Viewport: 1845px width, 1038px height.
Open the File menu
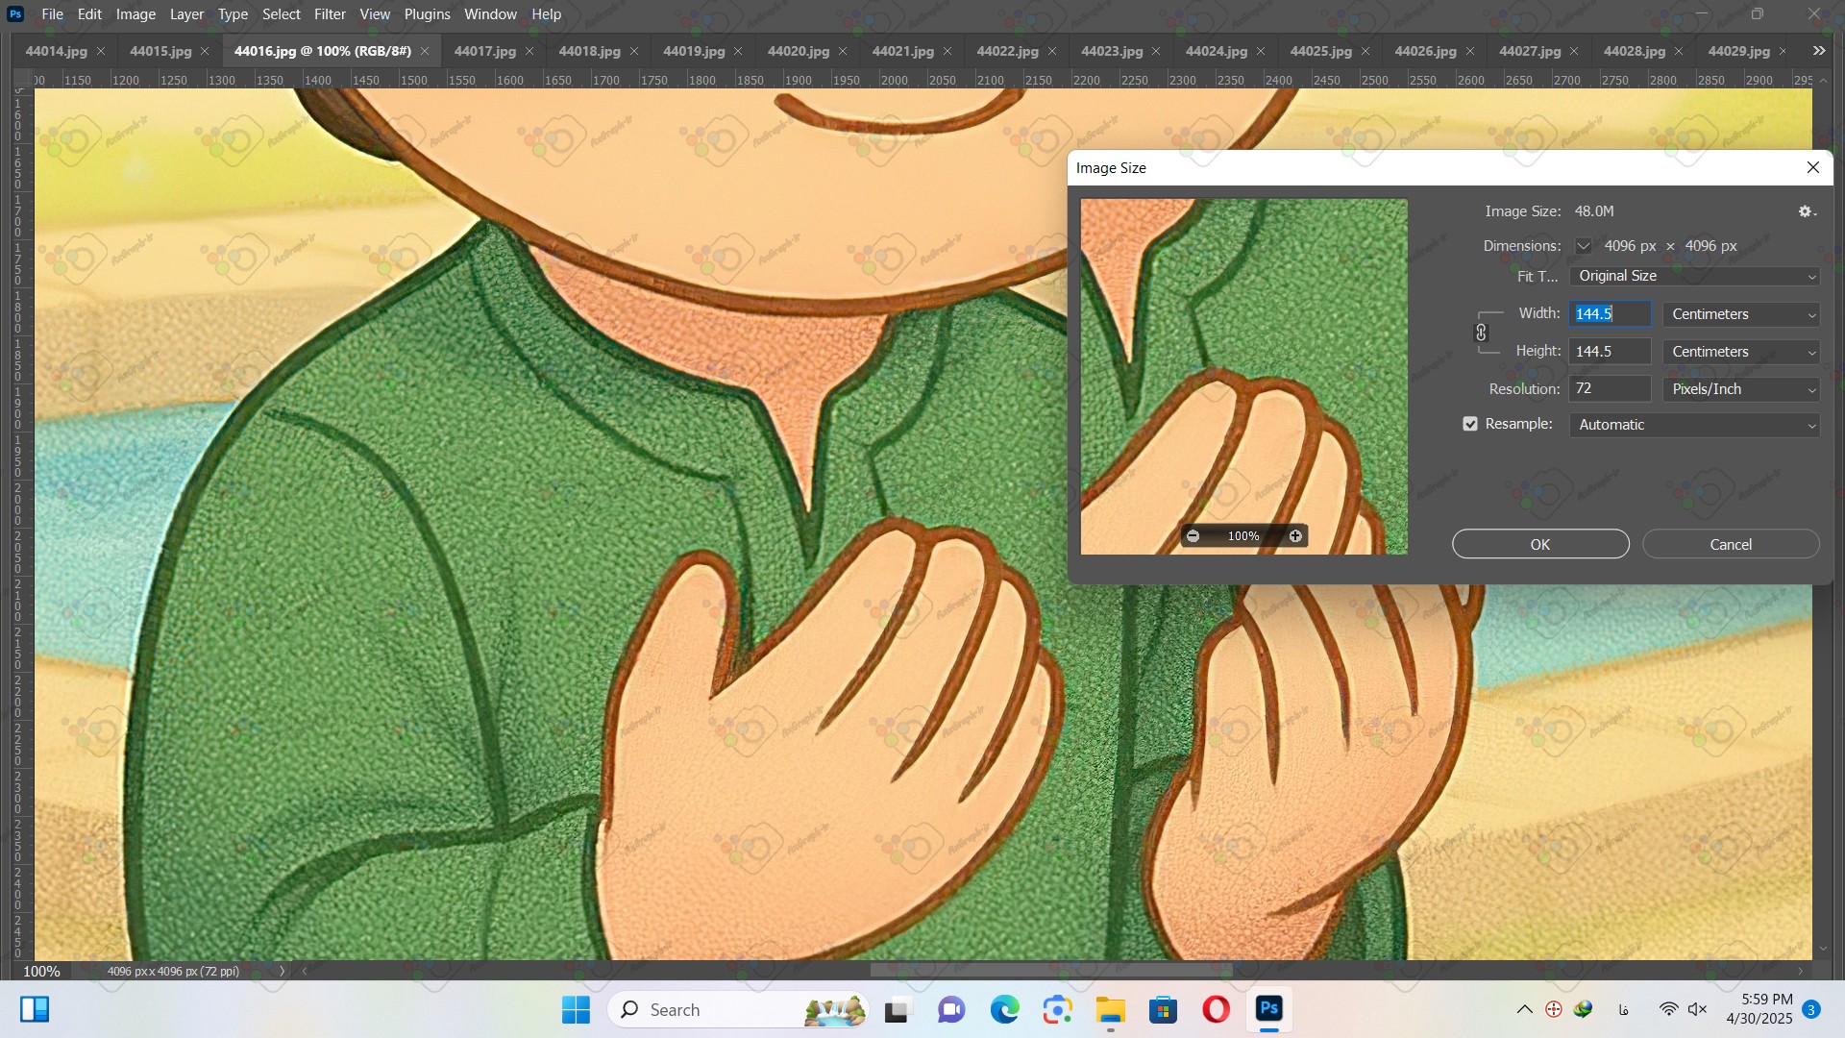(53, 14)
